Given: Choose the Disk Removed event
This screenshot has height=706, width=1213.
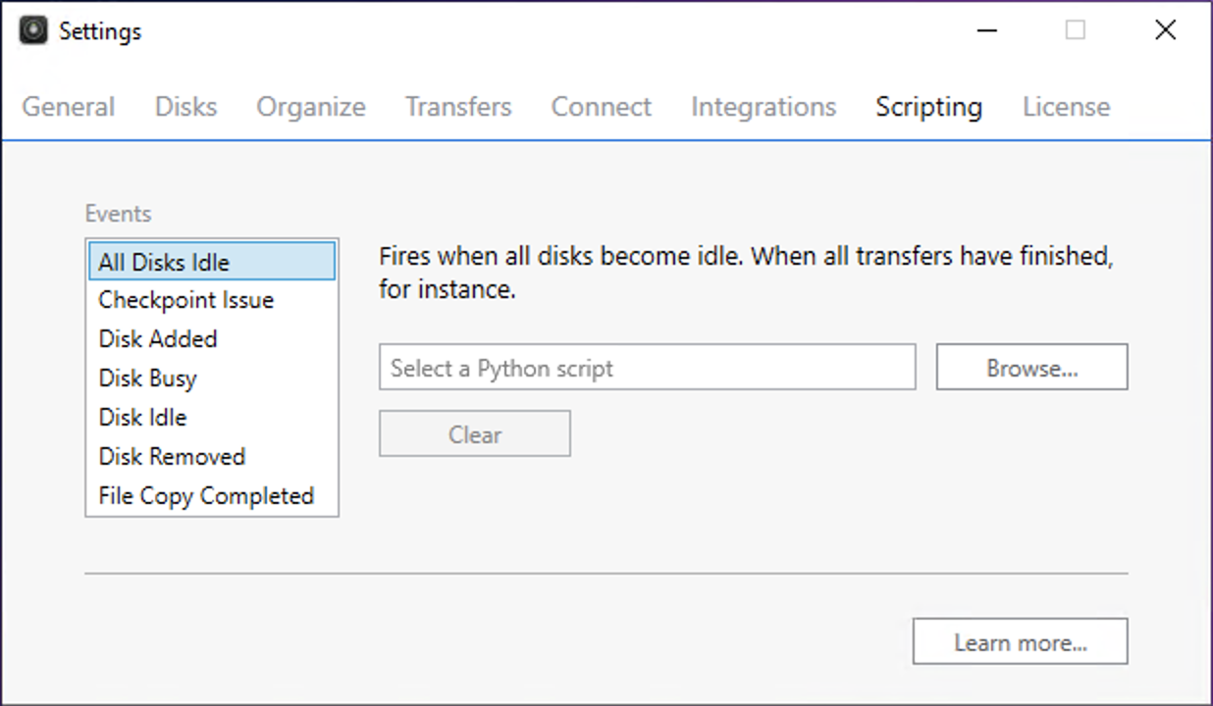Looking at the screenshot, I should pos(172,457).
